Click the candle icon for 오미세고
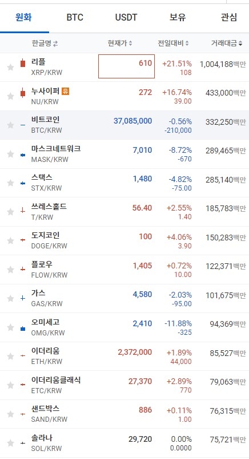Screen dimensions: 249x459 tap(23, 329)
